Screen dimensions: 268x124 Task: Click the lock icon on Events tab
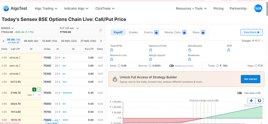pyautogui.click(x=156, y=32)
